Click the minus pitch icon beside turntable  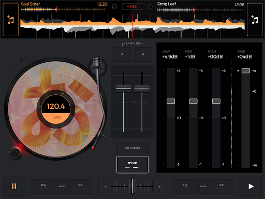[12, 68]
